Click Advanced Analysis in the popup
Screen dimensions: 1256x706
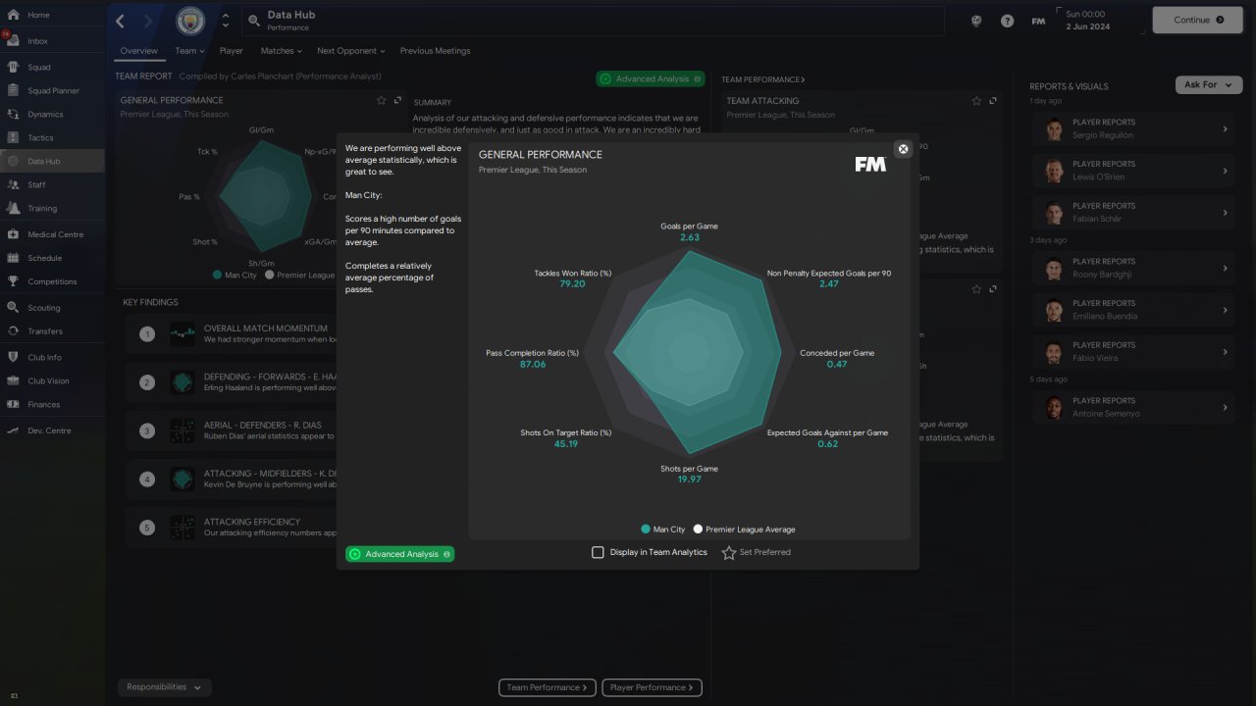[399, 554]
